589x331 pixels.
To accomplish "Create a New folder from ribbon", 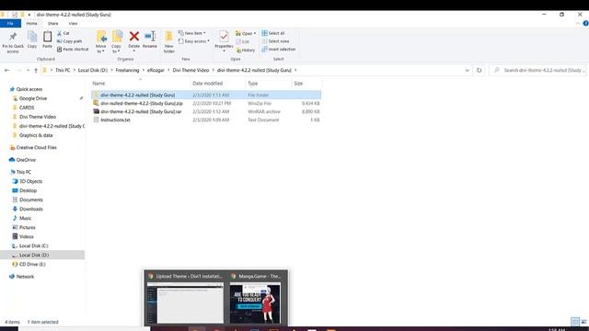I will coord(169,42).
